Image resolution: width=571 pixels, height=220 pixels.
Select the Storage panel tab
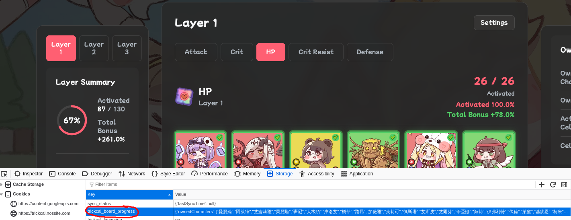tap(280, 174)
